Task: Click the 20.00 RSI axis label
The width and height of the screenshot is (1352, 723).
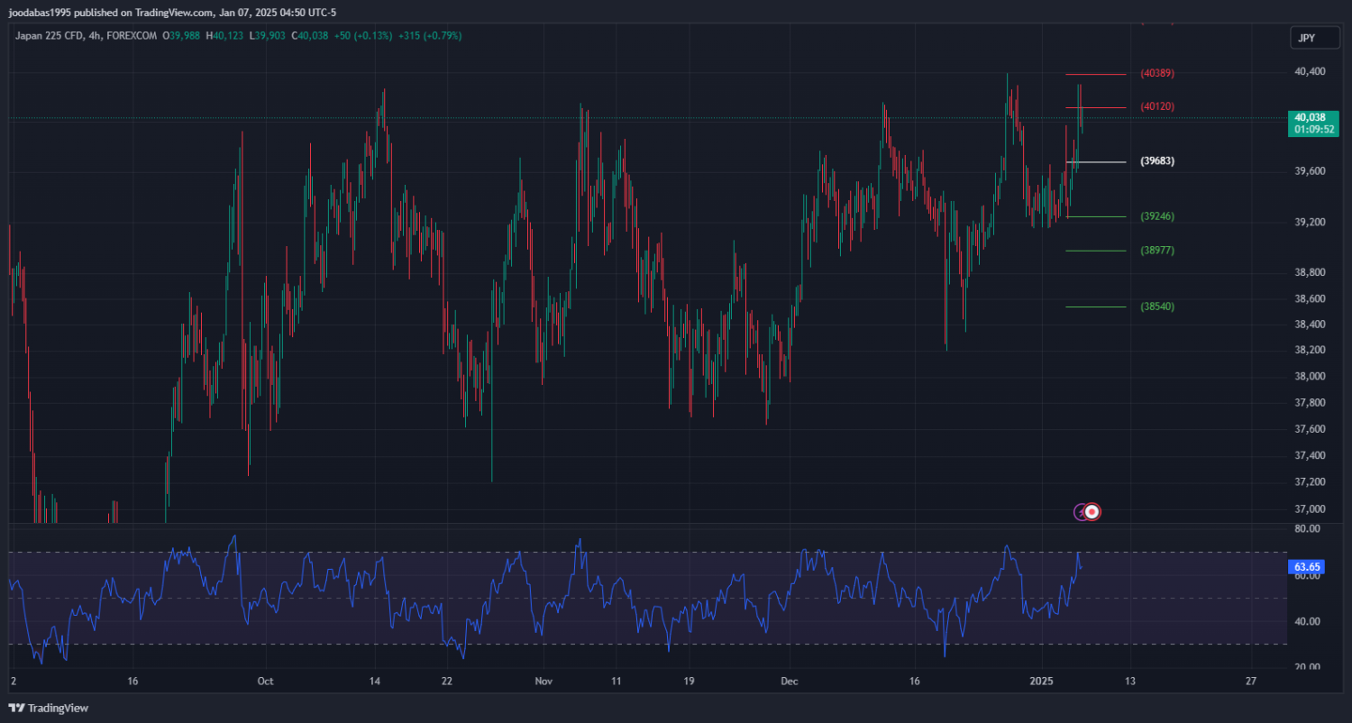Action: 1307,667
